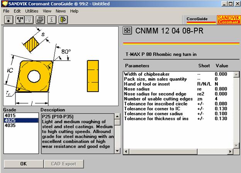Click the exit door toolbar icon
The width and height of the screenshot is (241, 173).
(63, 20)
